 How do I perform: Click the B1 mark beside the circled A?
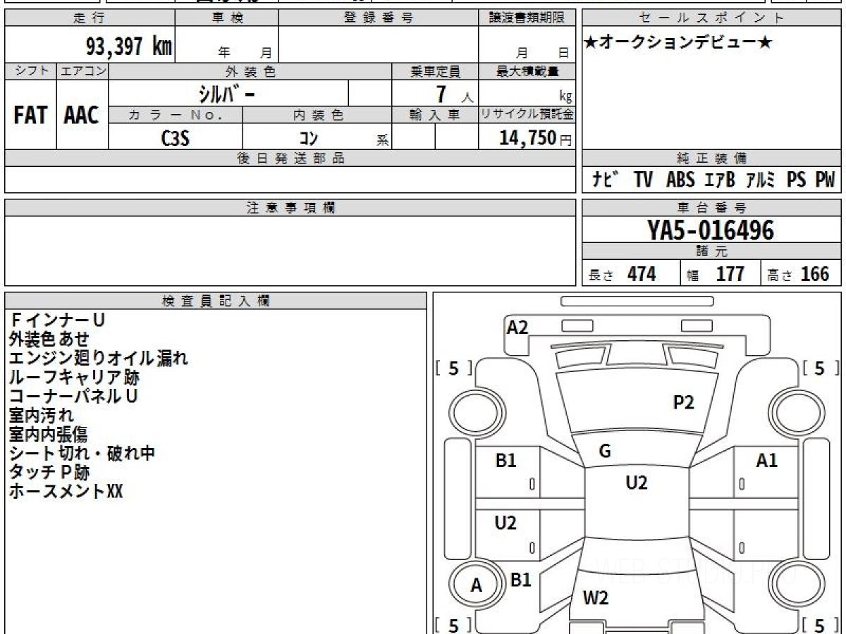pos(520,580)
